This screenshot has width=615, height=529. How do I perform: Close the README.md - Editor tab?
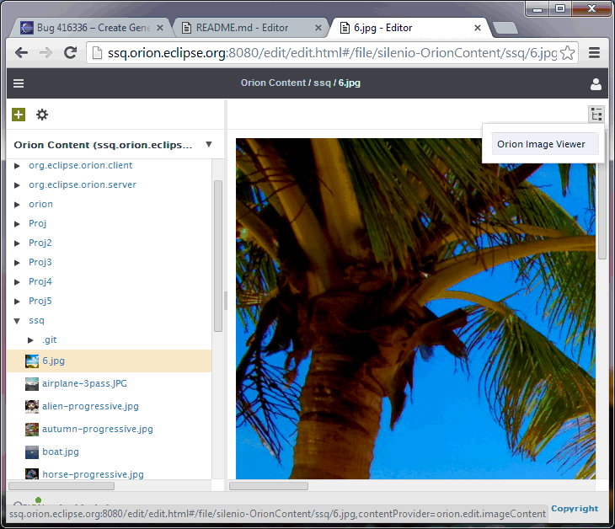318,28
